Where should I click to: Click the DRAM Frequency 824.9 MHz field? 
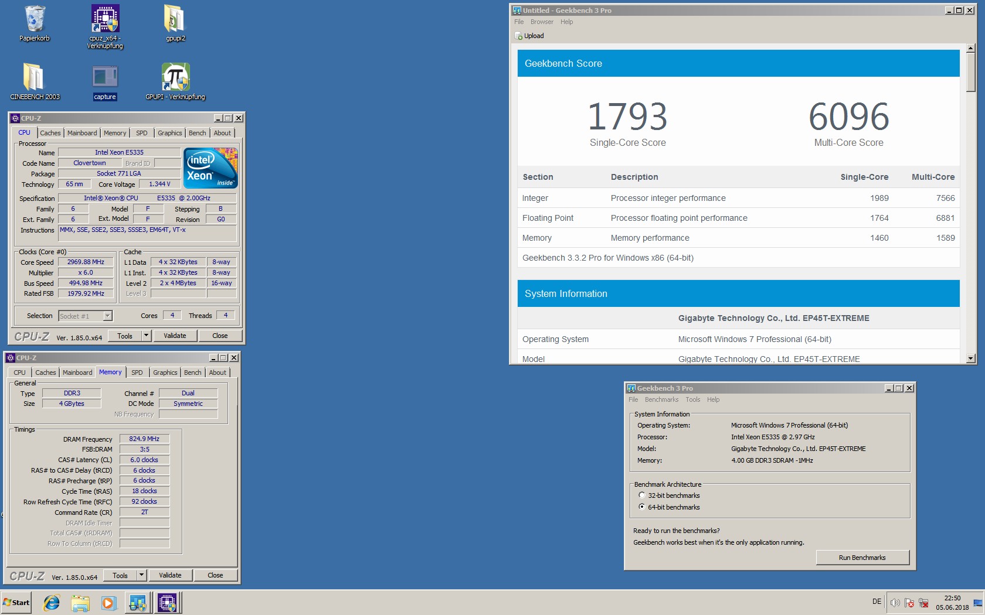[x=144, y=439]
